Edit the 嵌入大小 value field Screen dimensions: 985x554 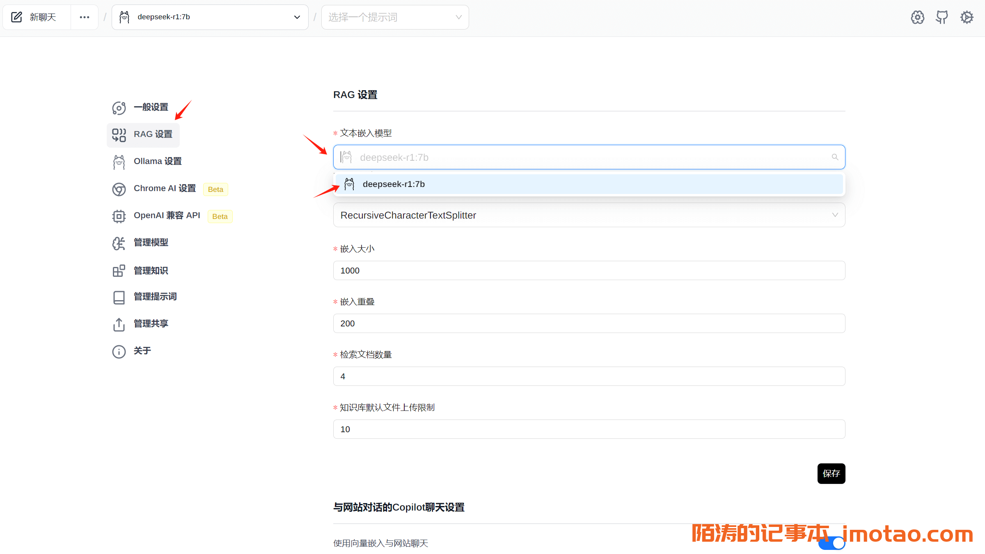589,270
